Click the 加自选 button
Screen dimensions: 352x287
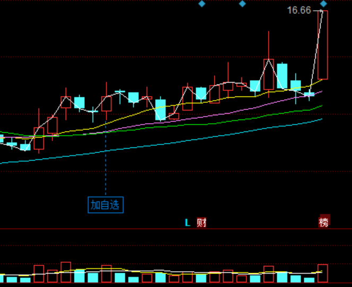point(105,205)
